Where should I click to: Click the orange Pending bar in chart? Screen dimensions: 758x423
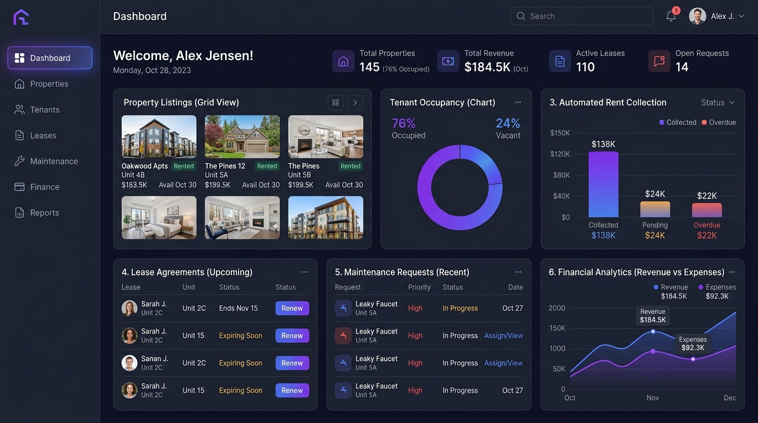point(655,209)
